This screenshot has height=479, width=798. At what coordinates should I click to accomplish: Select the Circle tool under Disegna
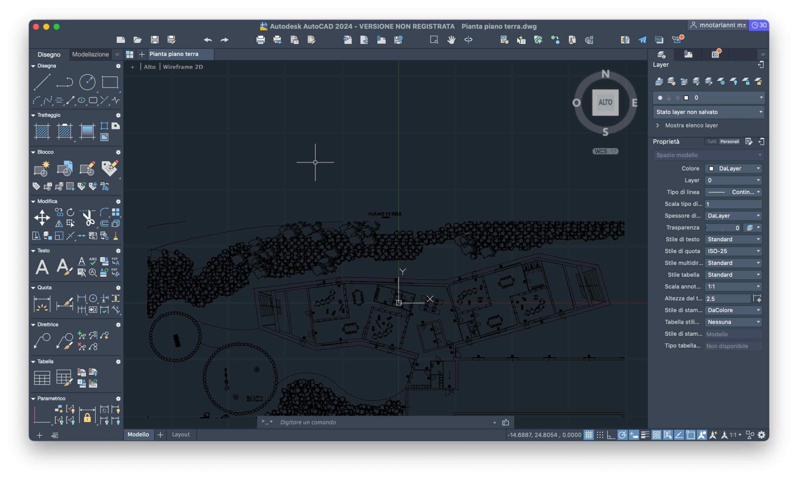pos(87,81)
